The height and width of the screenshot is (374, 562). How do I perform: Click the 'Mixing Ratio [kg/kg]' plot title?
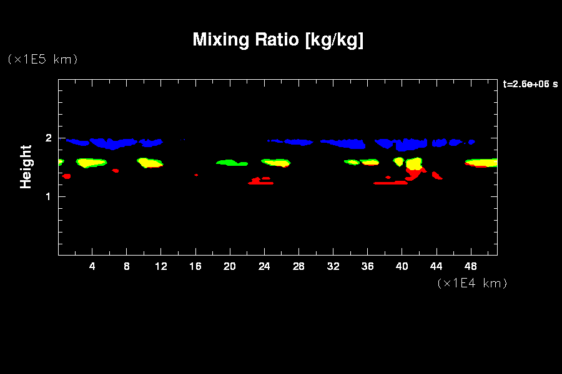point(278,40)
